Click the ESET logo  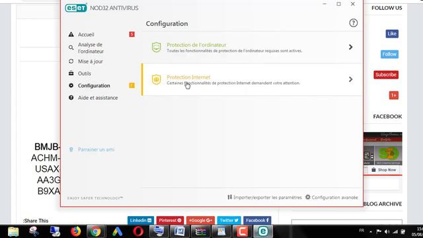tap(76, 8)
